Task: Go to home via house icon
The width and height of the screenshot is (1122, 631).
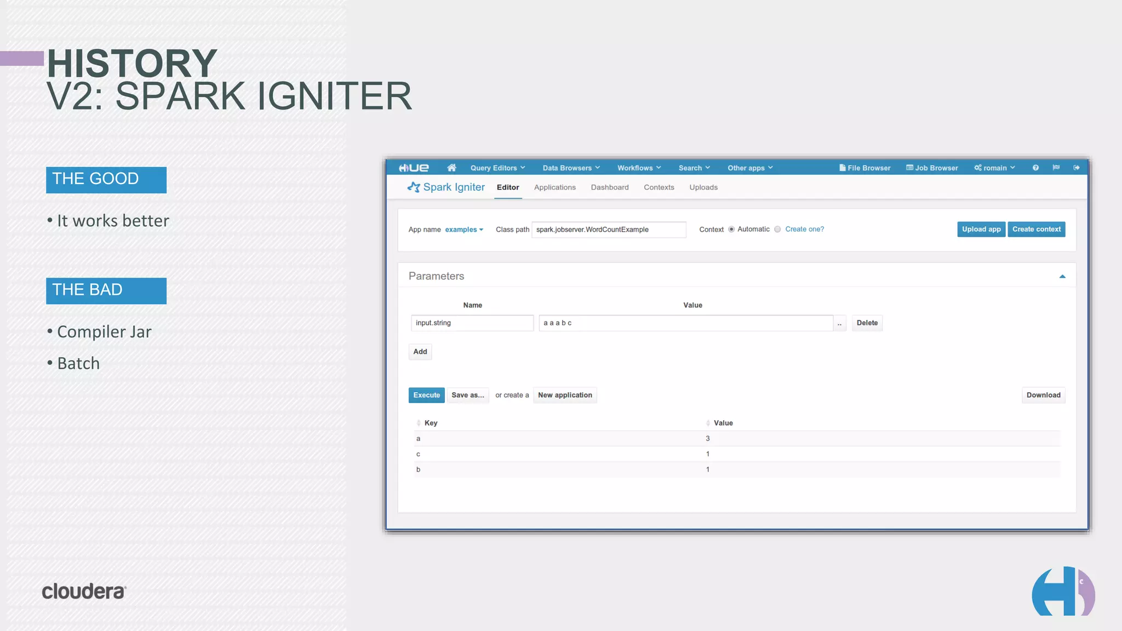Action: pos(451,168)
